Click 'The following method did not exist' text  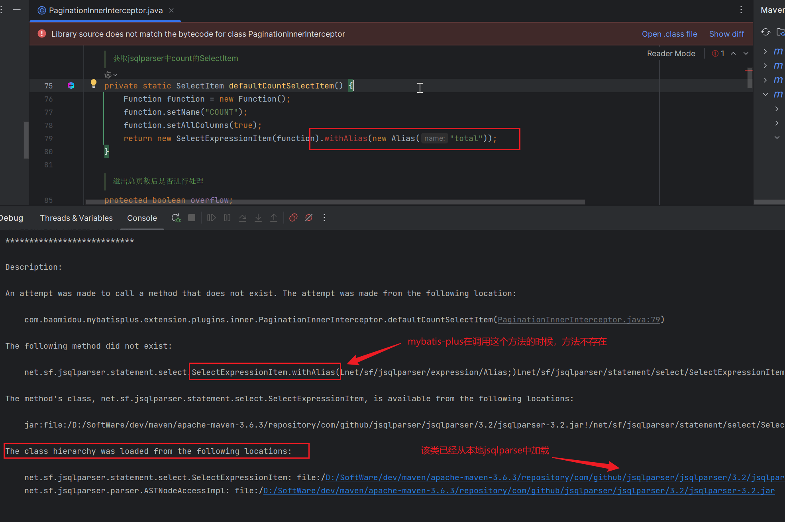[88, 346]
